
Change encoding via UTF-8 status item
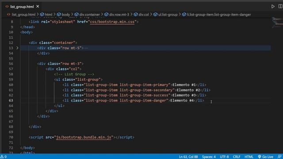coord(224,157)
